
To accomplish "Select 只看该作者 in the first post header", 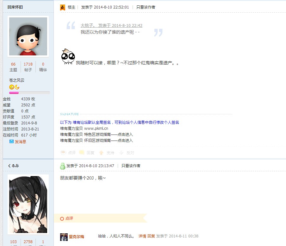I will [146, 7].
